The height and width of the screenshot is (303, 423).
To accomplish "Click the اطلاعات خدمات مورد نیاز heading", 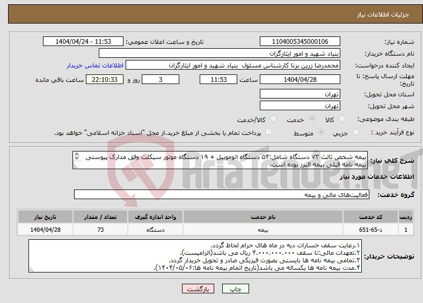I will (x=377, y=177).
